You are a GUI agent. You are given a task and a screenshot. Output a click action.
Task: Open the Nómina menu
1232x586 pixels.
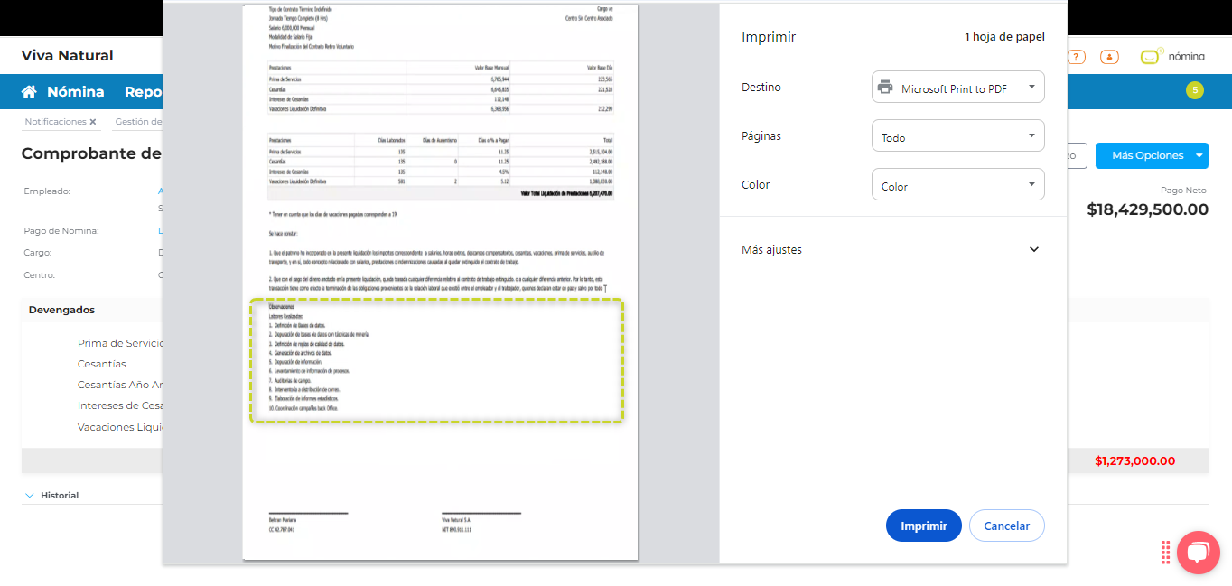click(75, 91)
